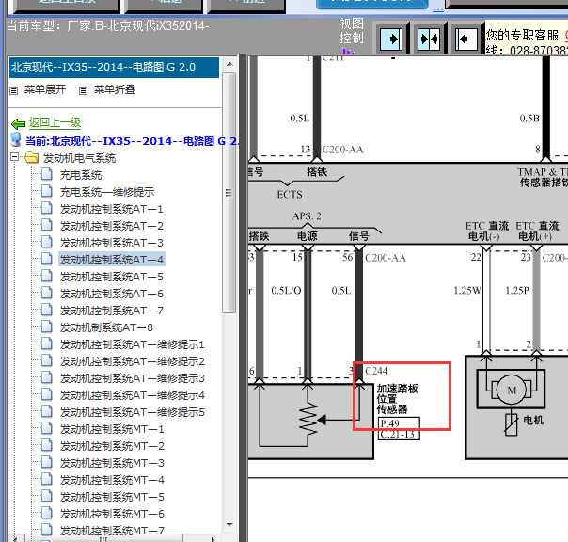568x542 pixels.
Task: Click the left-arrow view control button
Action: (x=465, y=39)
